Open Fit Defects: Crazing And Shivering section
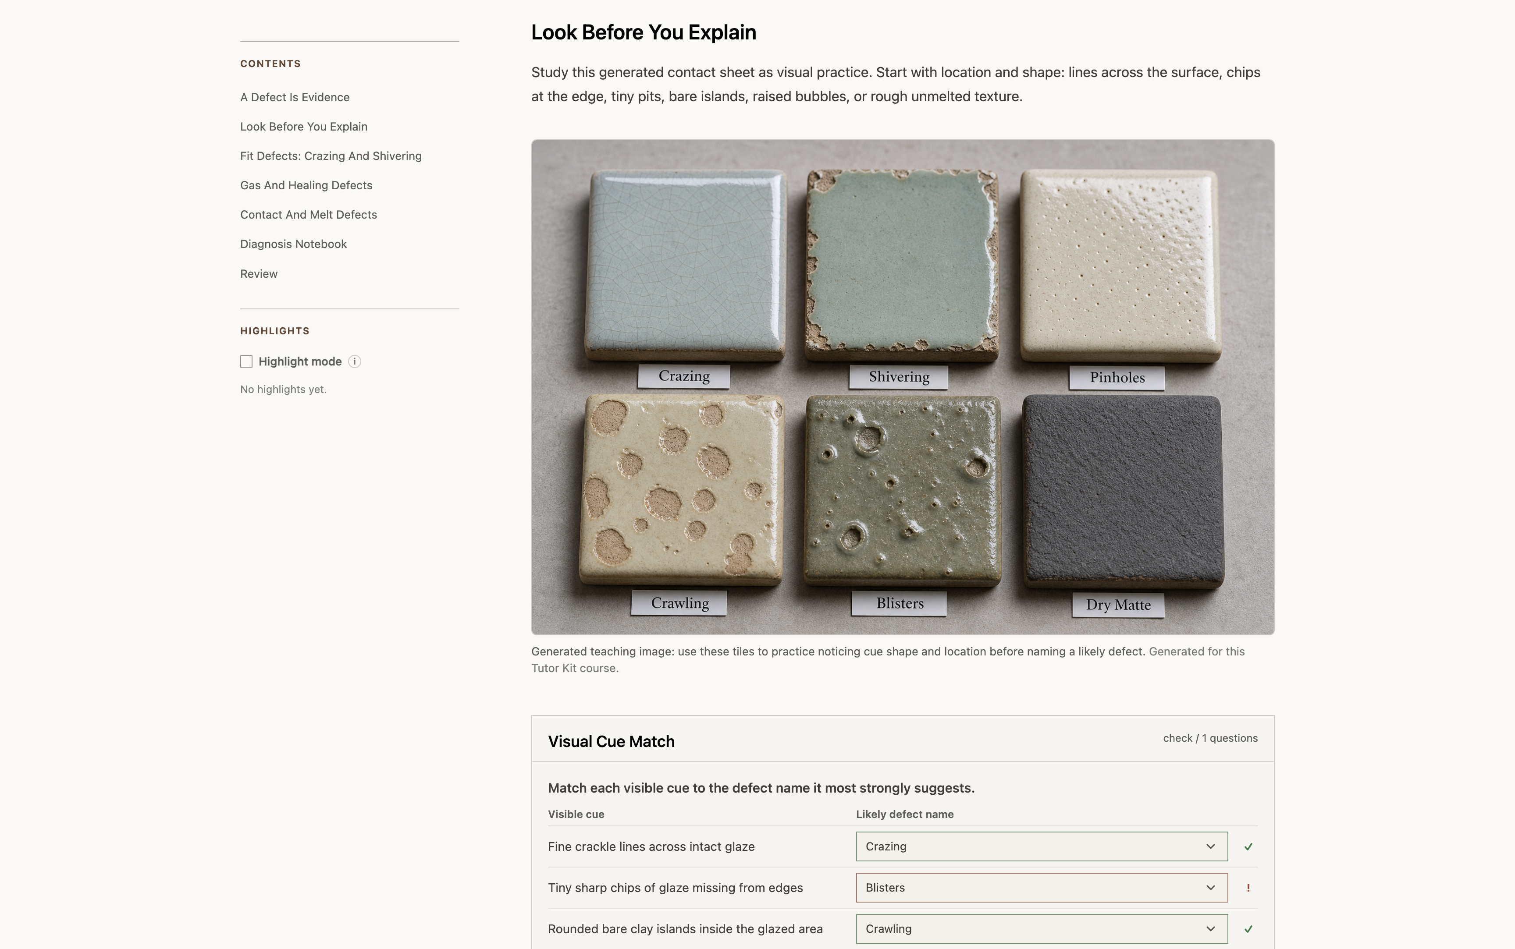The width and height of the screenshot is (1515, 949). 331,156
